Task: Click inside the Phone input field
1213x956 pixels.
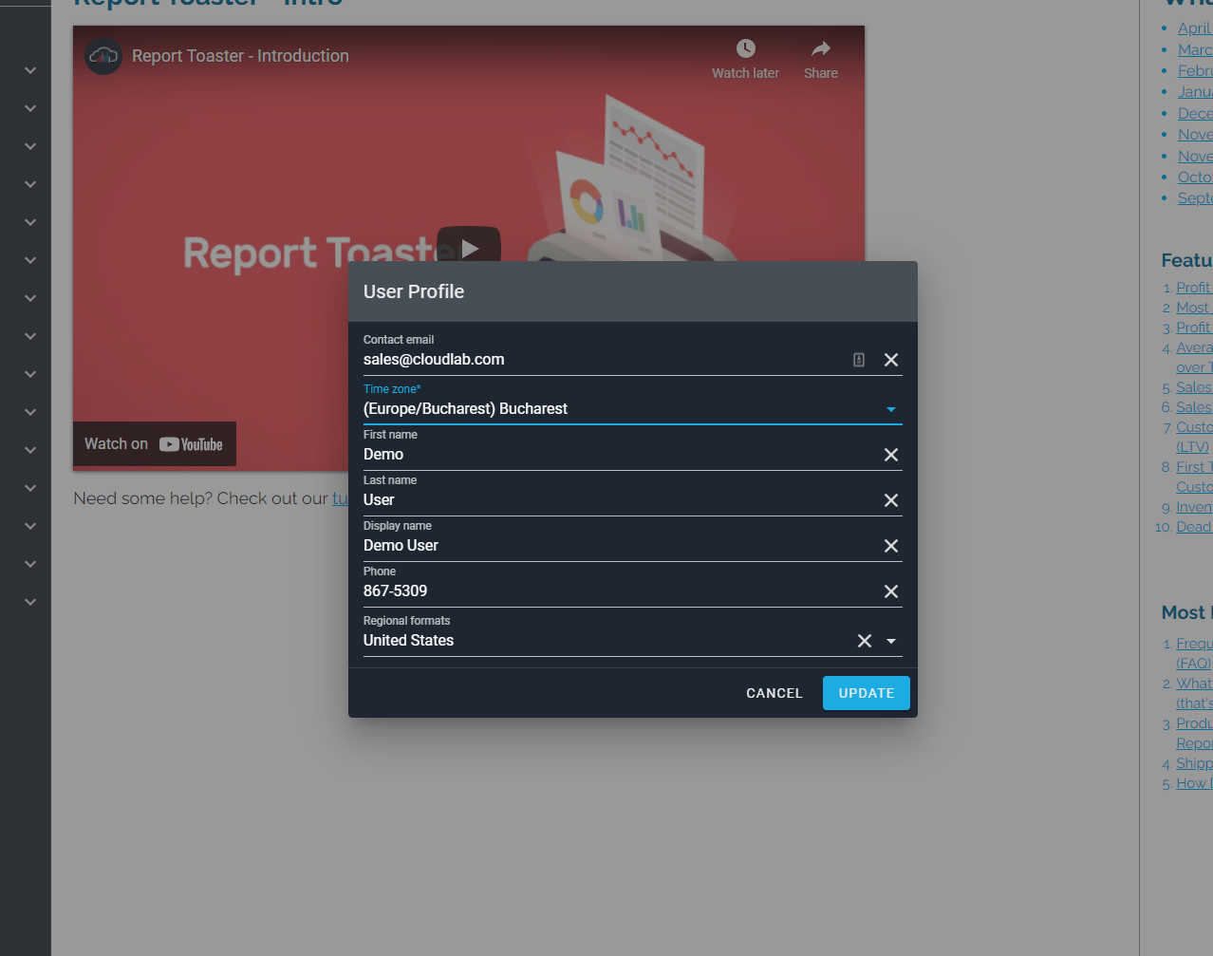Action: tap(569, 590)
